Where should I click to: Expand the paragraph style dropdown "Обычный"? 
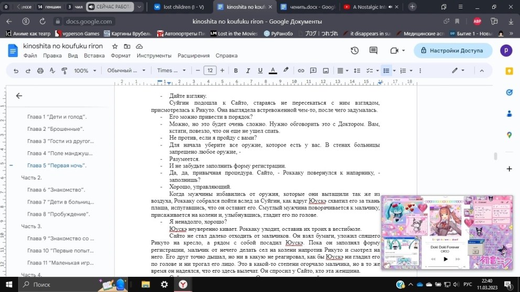pyautogui.click(x=126, y=71)
